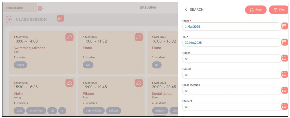Click the calendar icon beside From date
The height and width of the screenshot is (118, 290).
(x=284, y=26)
